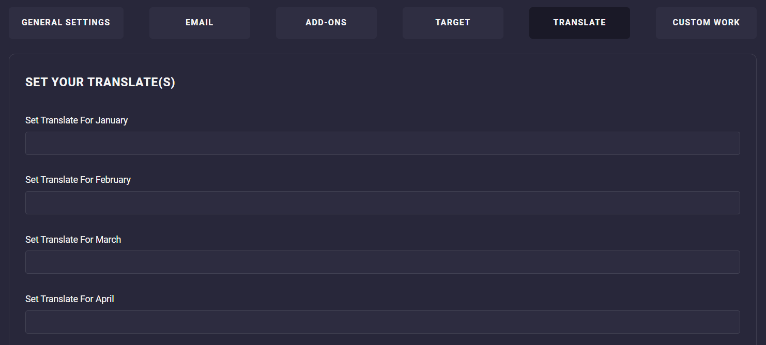Click the 'Set Your Translate(s)' heading
Screen dimensions: 766x345
pyautogui.click(x=100, y=83)
